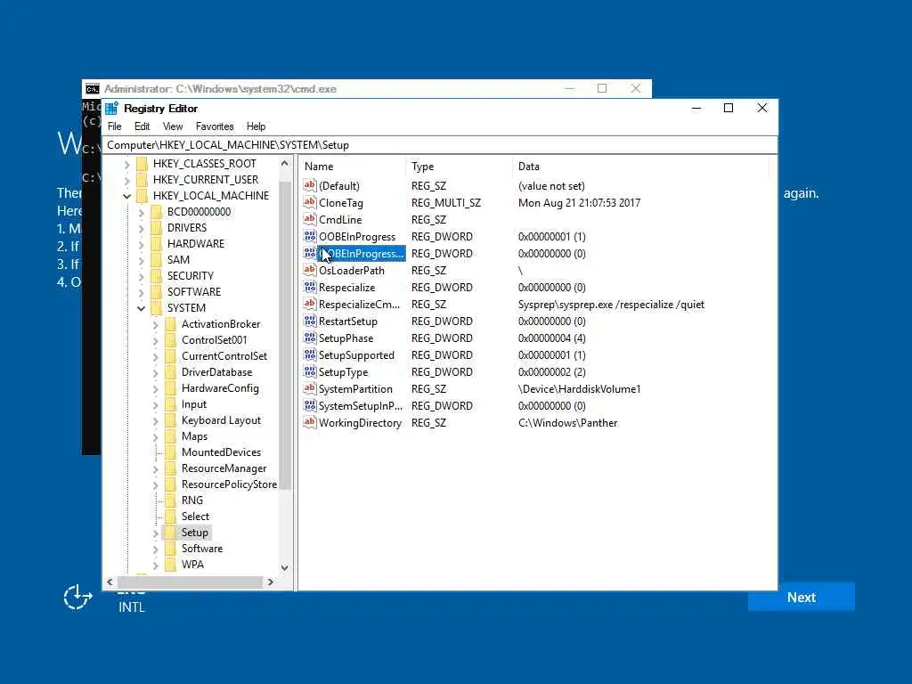
Task: Click the 'Mon Aug 21 21:07:53 2017' data cell
Action: [x=579, y=202]
